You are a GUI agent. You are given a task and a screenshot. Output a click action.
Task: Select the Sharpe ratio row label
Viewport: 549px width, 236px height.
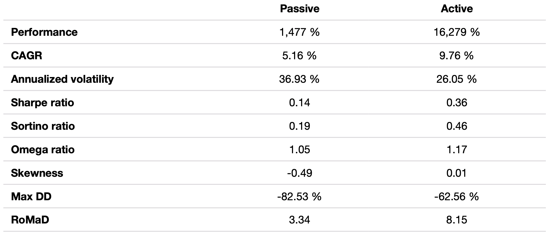point(43,103)
